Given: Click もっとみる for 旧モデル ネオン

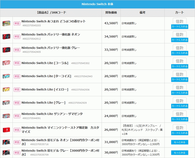Looking at the screenshot, I should click(x=180, y=142).
